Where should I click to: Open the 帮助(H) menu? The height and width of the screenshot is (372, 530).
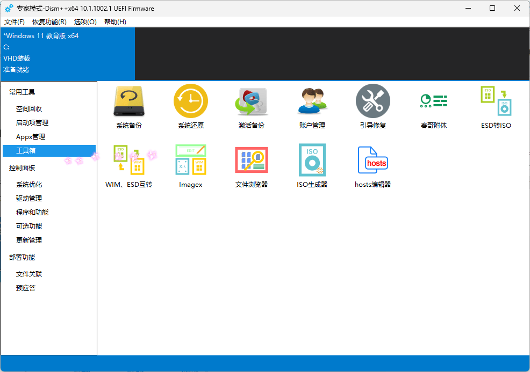point(115,22)
